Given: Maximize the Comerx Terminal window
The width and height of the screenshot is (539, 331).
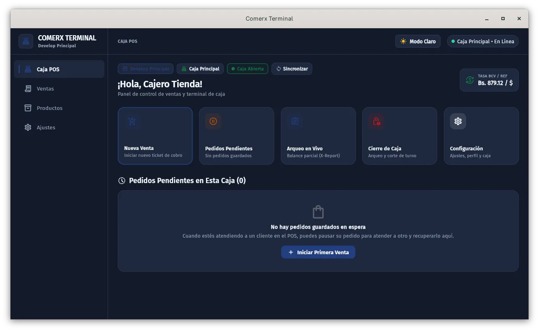Looking at the screenshot, I should [x=503, y=19].
